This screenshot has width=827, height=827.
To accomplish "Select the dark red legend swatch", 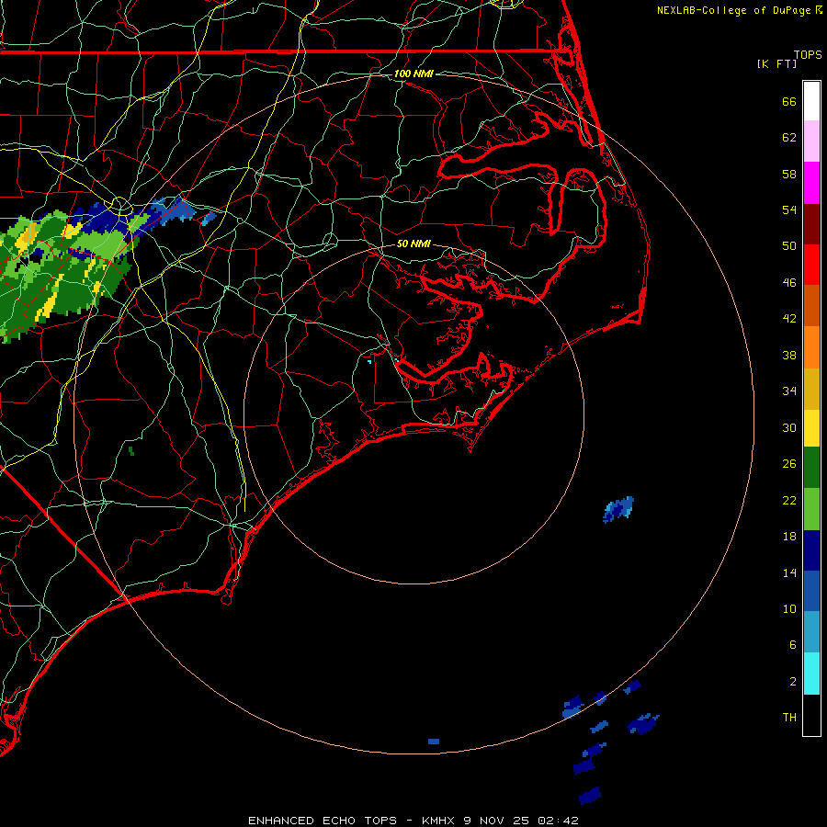I will (x=811, y=223).
